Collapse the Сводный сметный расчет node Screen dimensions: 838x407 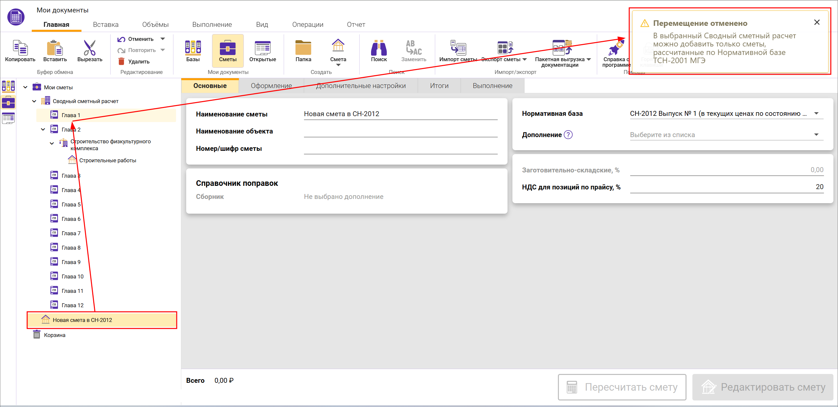[34, 101]
